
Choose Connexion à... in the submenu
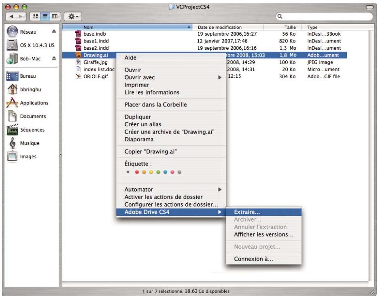pos(264,259)
